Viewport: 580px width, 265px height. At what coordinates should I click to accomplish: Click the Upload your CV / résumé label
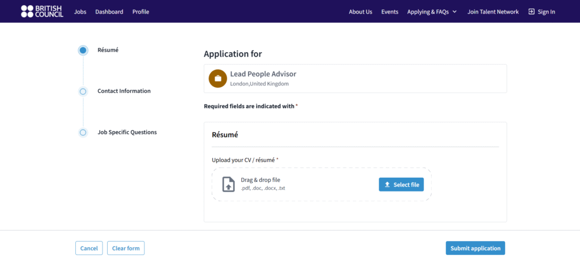[244, 160]
